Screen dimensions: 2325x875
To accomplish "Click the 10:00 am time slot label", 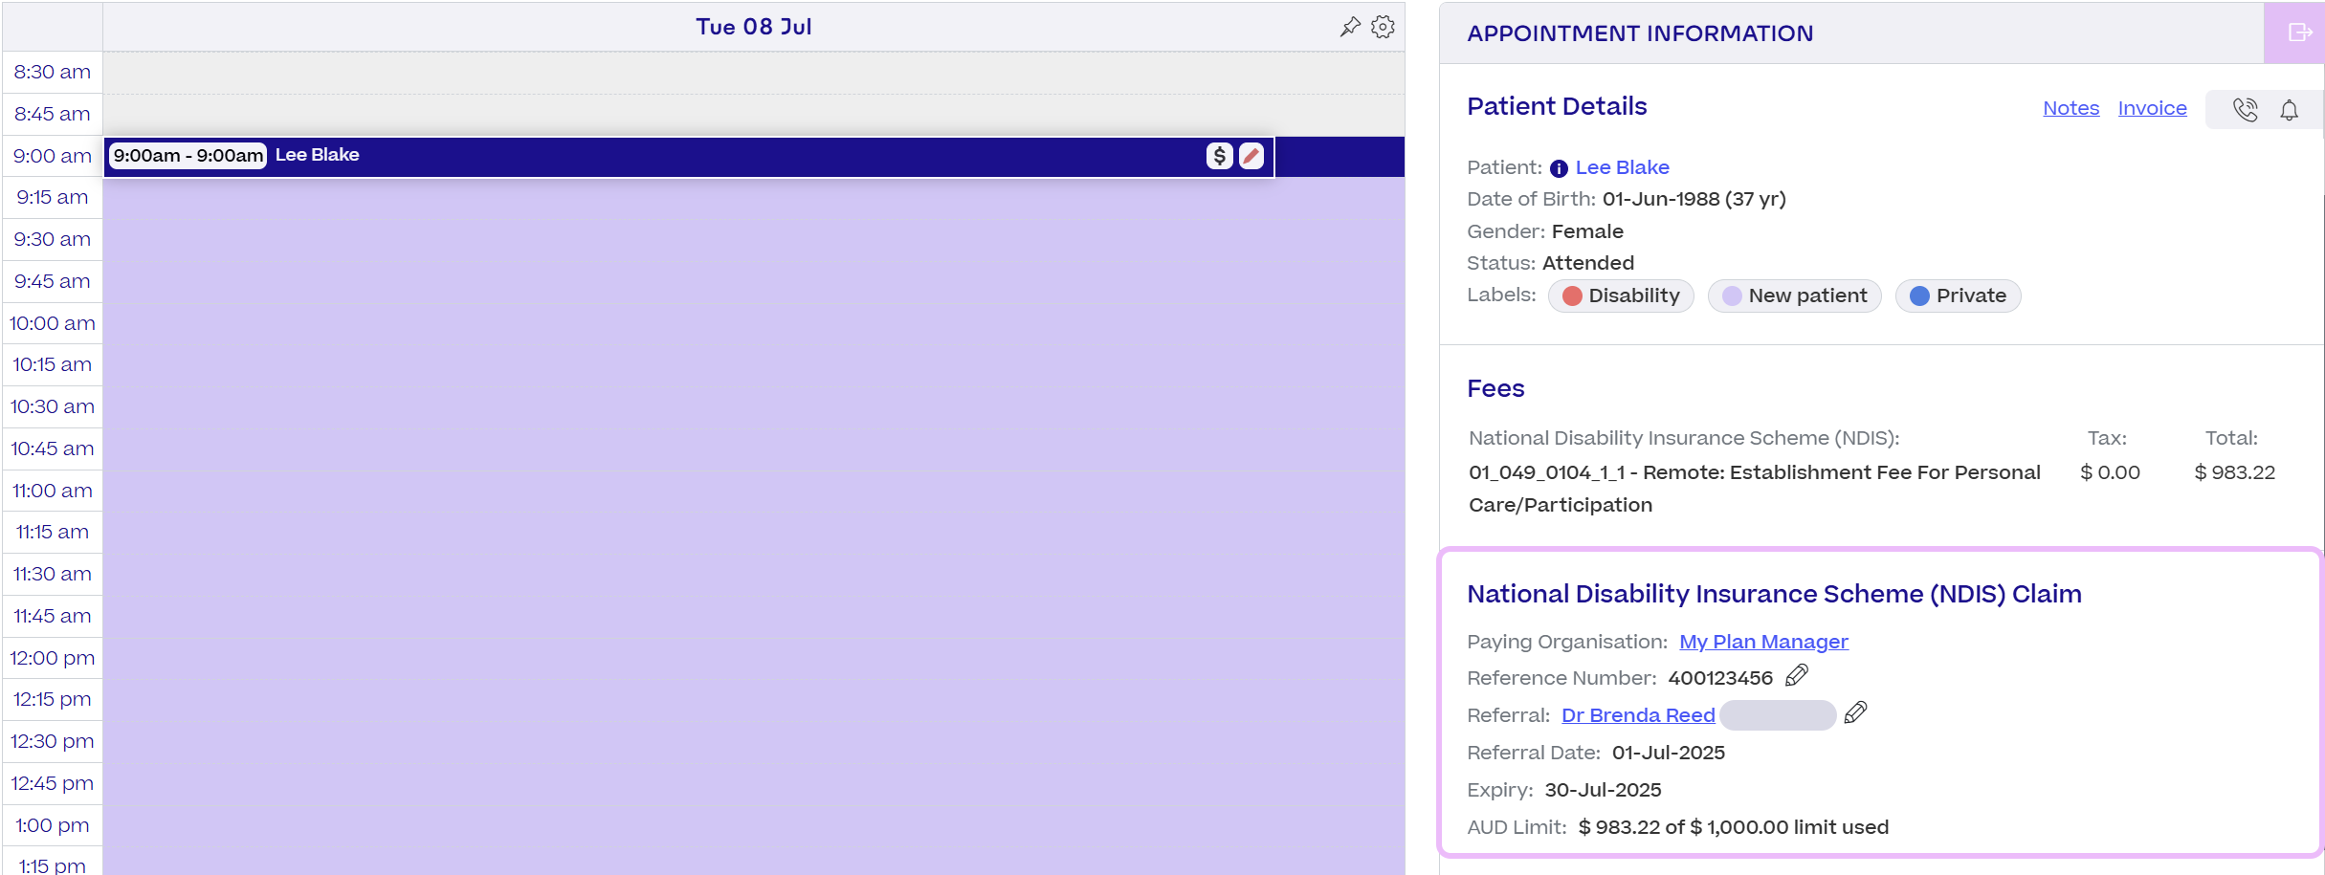I will click(x=53, y=323).
